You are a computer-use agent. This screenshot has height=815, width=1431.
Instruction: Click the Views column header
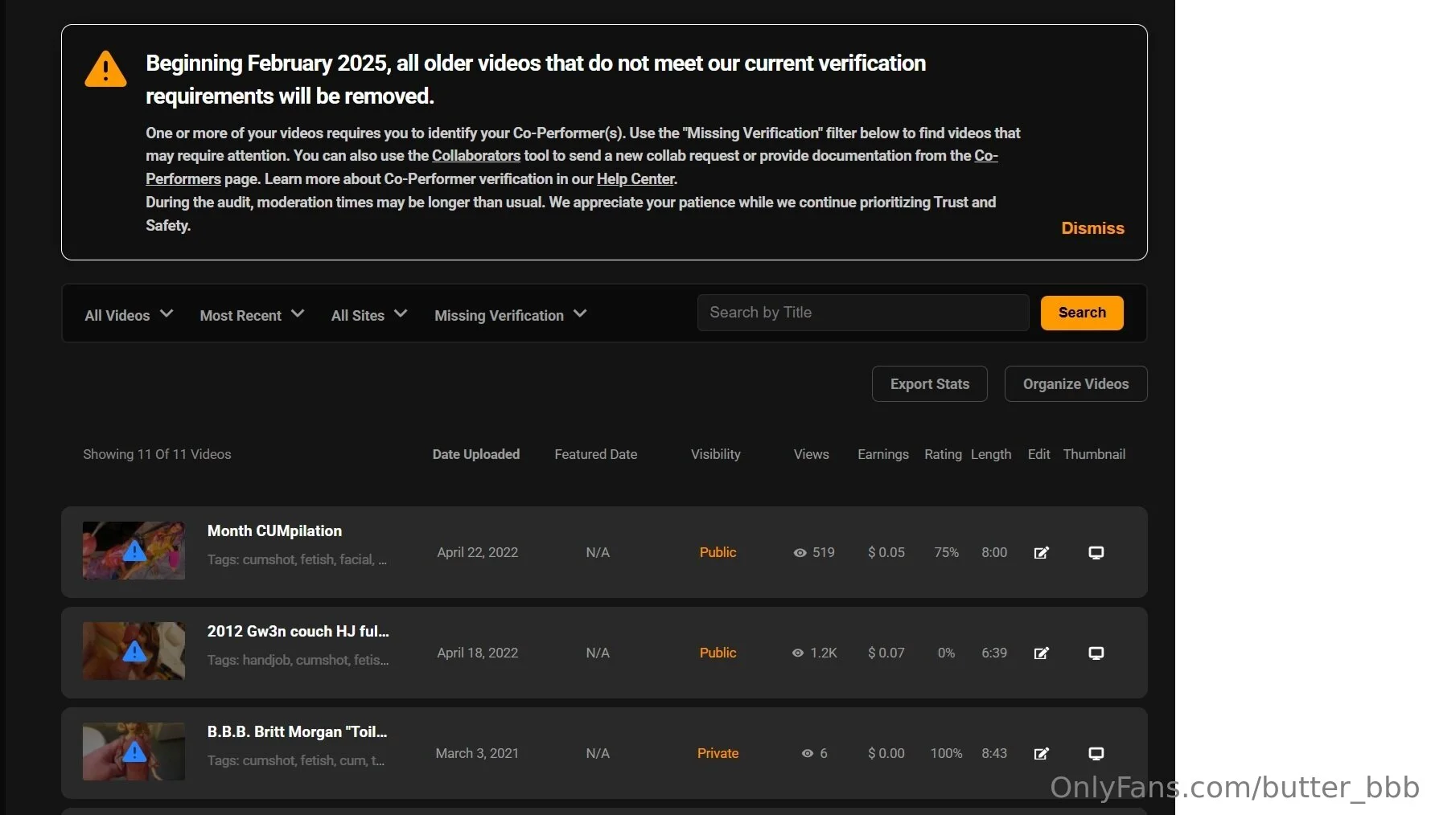click(811, 454)
